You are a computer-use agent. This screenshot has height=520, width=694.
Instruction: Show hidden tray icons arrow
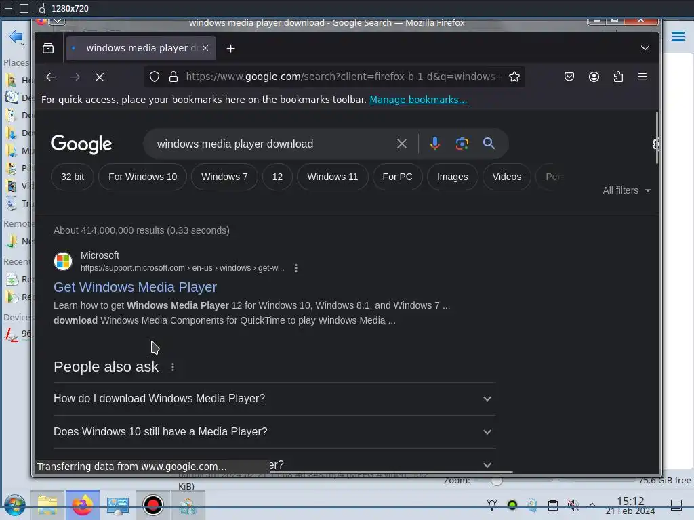[592, 505]
